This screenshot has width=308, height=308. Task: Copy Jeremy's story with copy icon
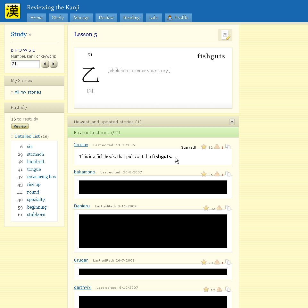pos(228,146)
